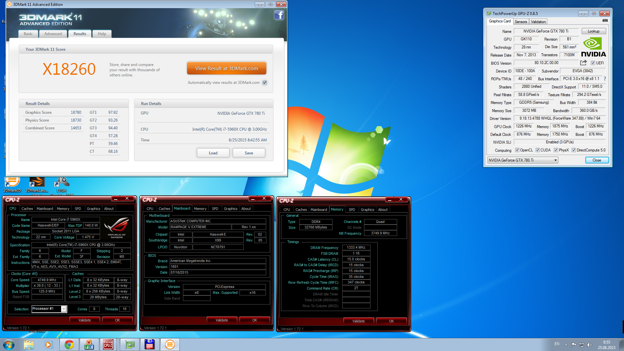Viewport: 624px width, 351px height.
Task: Click orange 3DMark taskbar icon
Action: click(x=170, y=344)
